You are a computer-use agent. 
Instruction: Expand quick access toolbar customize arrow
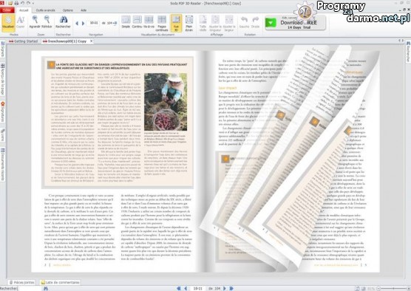pos(33,4)
